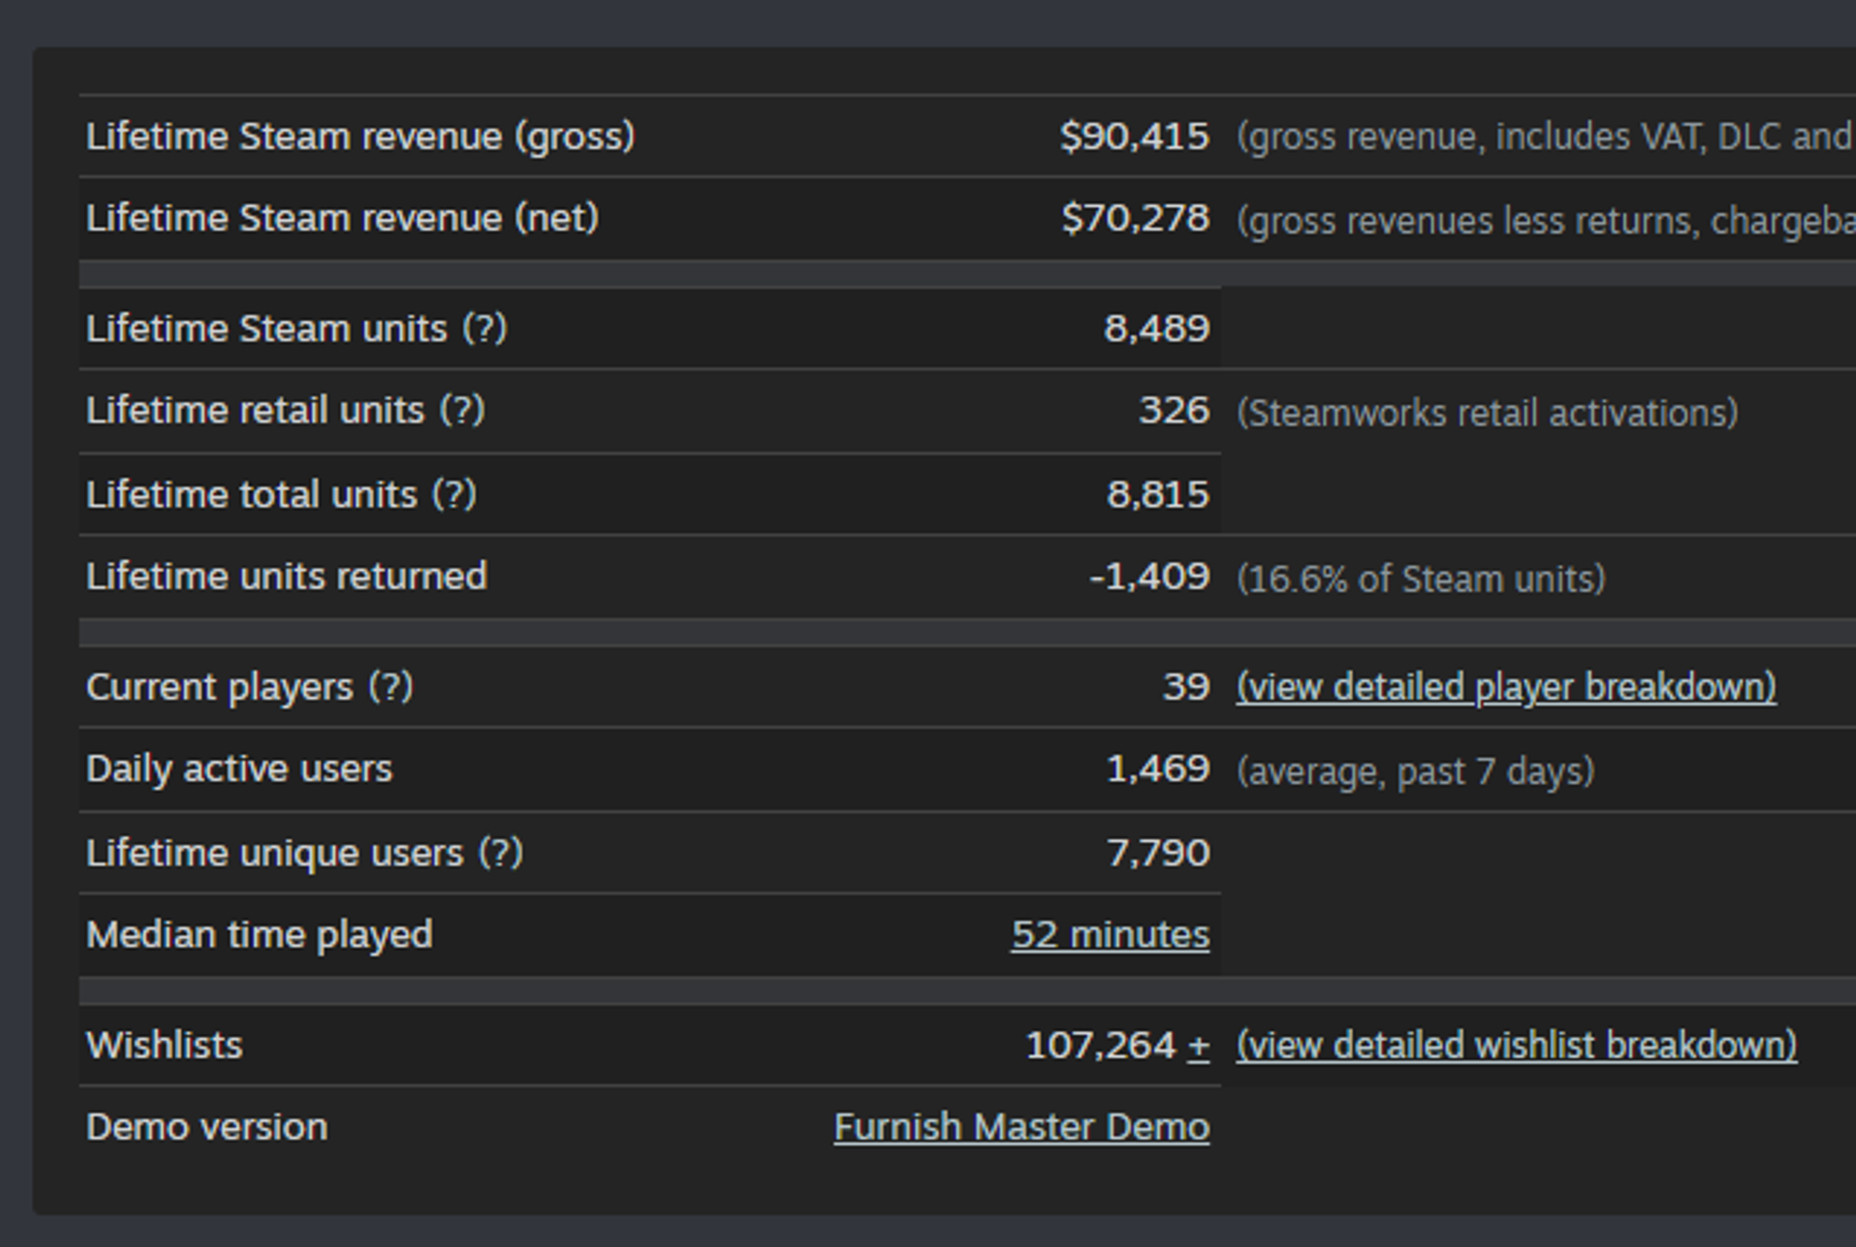The width and height of the screenshot is (1856, 1247).
Task: Click the Wishlists row label
Action: (x=164, y=1046)
